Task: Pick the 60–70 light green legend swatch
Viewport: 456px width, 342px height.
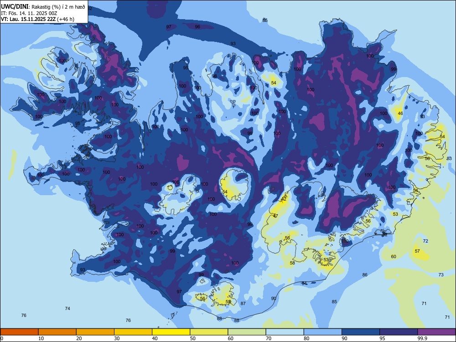Action: pos(247,332)
